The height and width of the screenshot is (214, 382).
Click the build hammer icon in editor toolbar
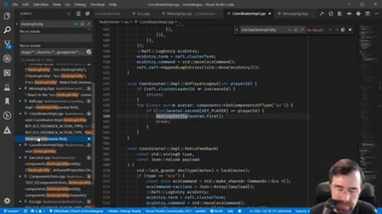pos(322,14)
